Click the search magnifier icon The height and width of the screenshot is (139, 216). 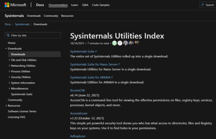click(x=203, y=5)
